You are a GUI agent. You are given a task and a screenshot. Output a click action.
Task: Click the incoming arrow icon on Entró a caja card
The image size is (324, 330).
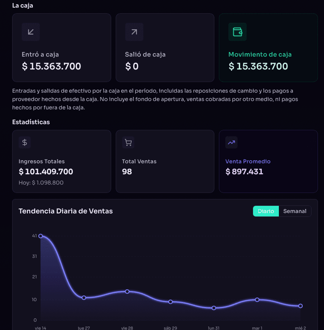[31, 32]
